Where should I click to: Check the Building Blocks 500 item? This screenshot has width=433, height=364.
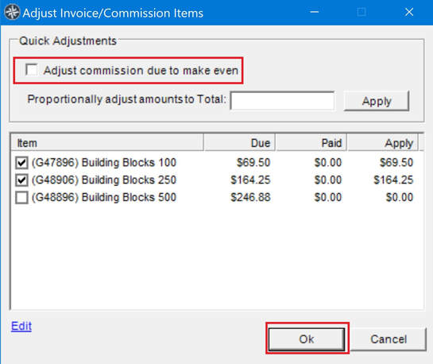click(21, 197)
